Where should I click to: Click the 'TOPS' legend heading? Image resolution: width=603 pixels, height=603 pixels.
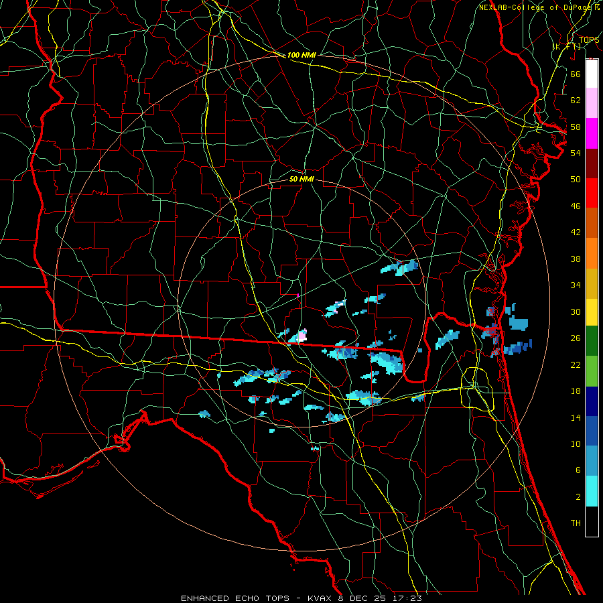(589, 40)
